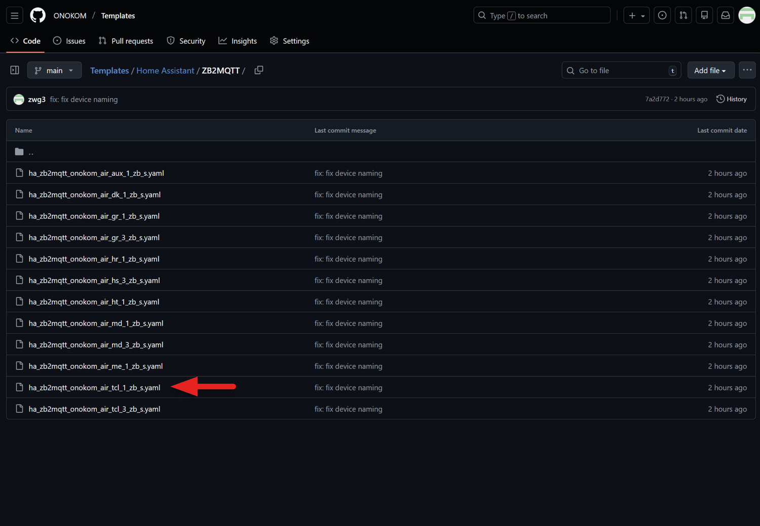This screenshot has width=760, height=526.
Task: Open the repository Settings tab
Action: pos(289,41)
